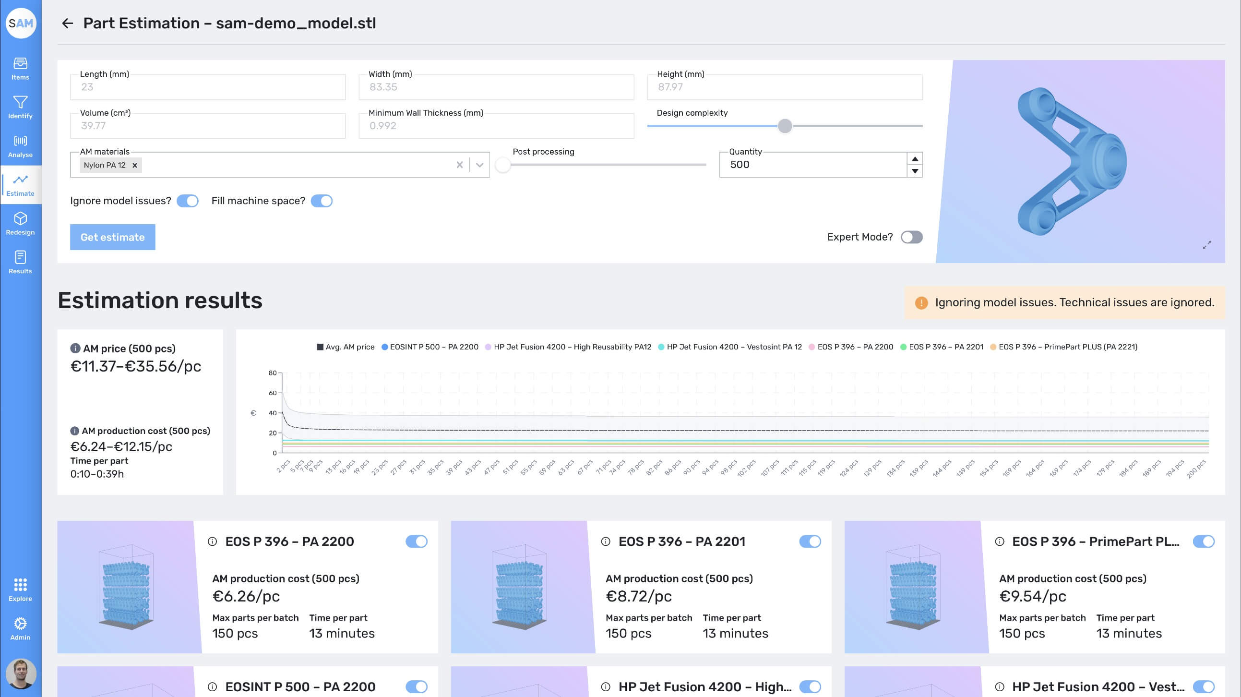Decrease quantity with the down arrow

[x=914, y=171]
